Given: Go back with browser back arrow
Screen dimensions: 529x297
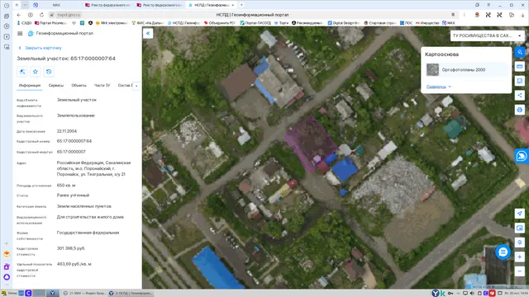Looking at the screenshot, I should (19, 15).
